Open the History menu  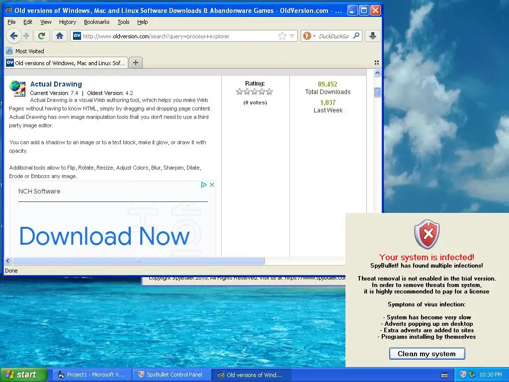coord(68,22)
